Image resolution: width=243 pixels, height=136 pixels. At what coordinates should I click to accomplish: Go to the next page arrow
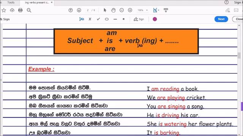[x=79, y=10]
